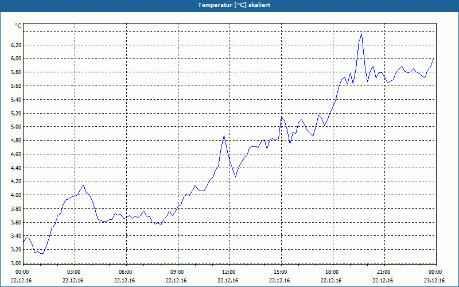This screenshot has height=287, width=459.
Task: Click the chart title 'Temperatur [°C] skaliert'
Action: [x=234, y=5]
